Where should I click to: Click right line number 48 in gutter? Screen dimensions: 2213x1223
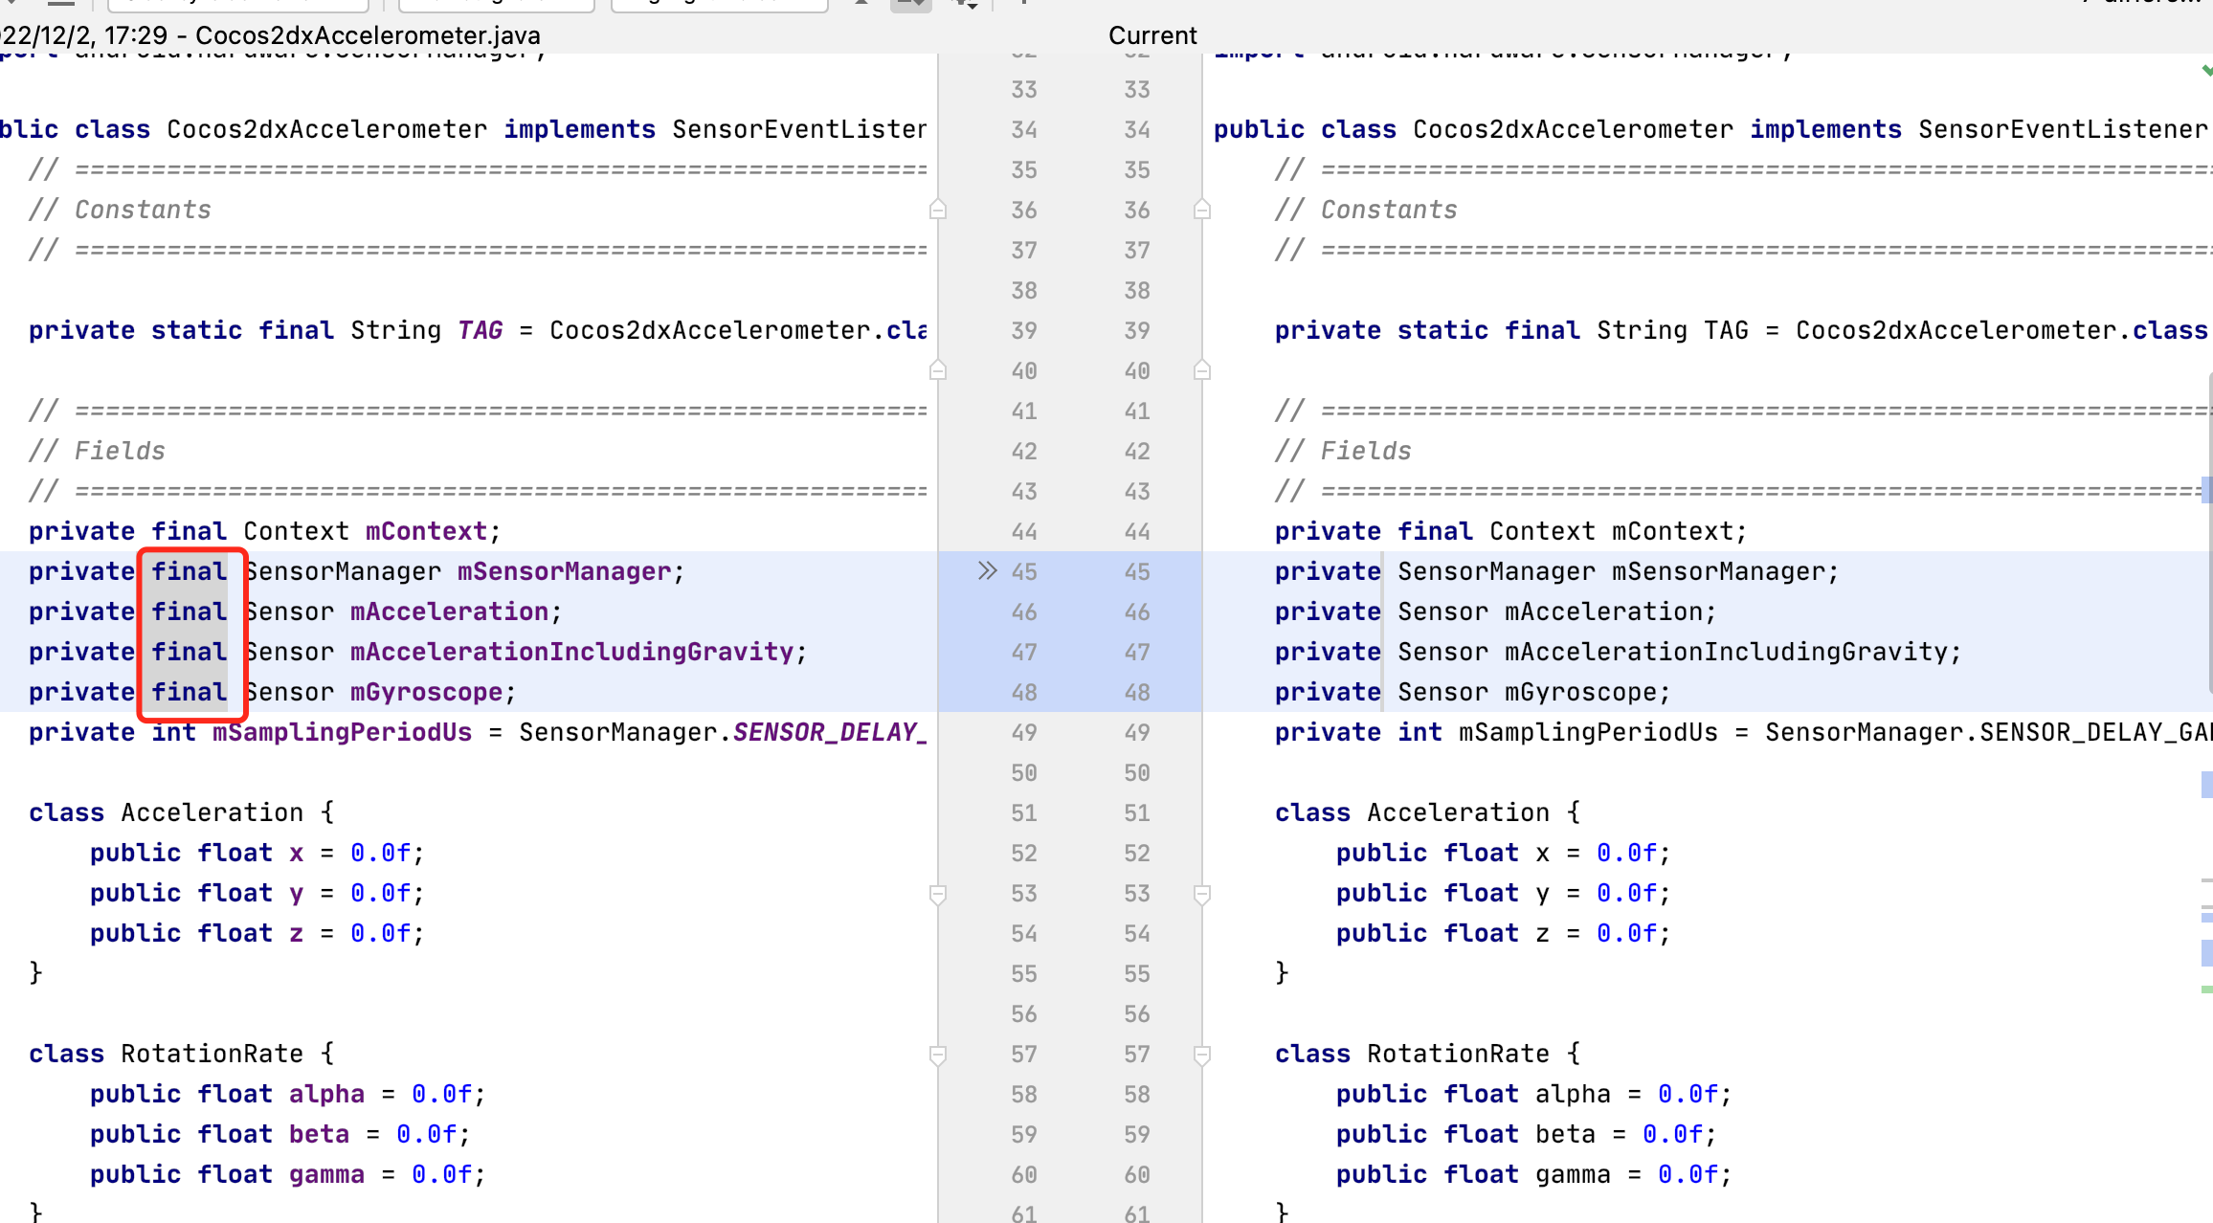tap(1137, 692)
